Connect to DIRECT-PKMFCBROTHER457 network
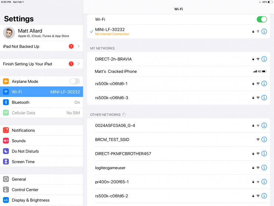Image resolution: width=274 pixels, height=206 pixels. pyautogui.click(x=123, y=154)
